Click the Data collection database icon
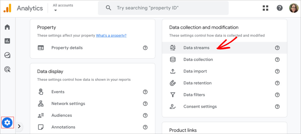This screenshot has height=134, width=301. click(173, 60)
